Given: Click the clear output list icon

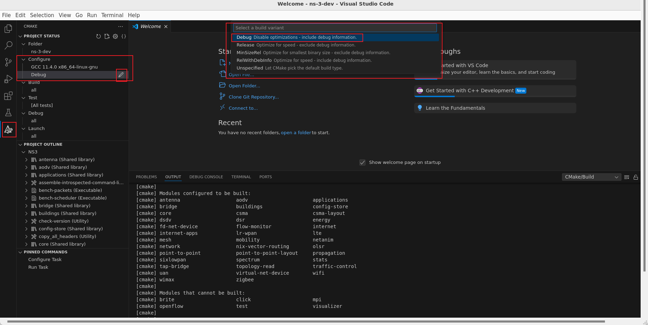Looking at the screenshot, I should (627, 177).
